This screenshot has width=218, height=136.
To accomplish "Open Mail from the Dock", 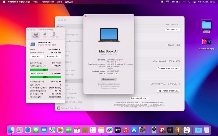I will click(44, 130).
